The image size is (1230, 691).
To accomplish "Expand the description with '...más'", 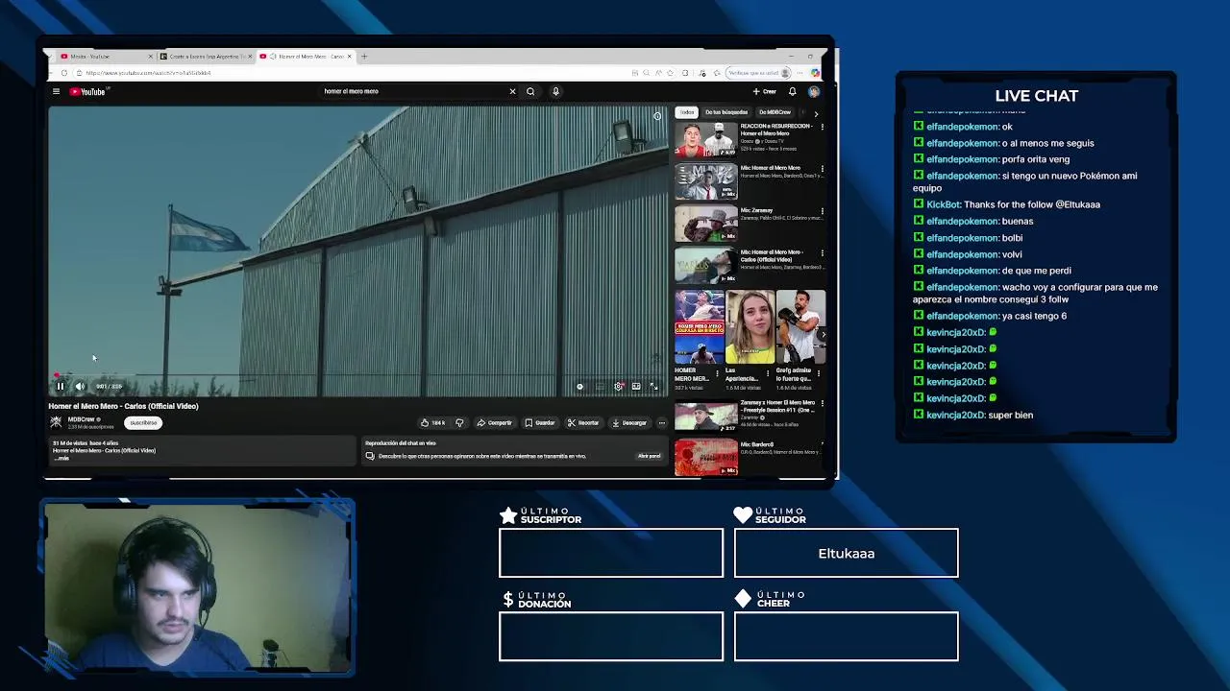I will point(61,458).
